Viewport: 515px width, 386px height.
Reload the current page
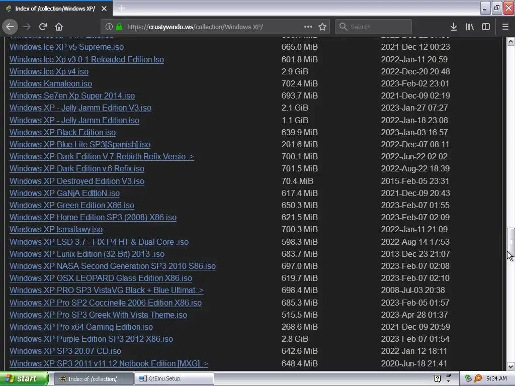pyautogui.click(x=43, y=27)
